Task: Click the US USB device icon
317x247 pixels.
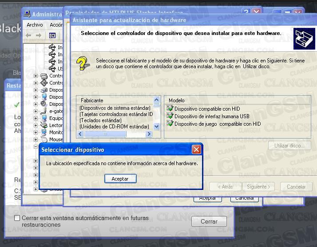Action: [52, 69]
